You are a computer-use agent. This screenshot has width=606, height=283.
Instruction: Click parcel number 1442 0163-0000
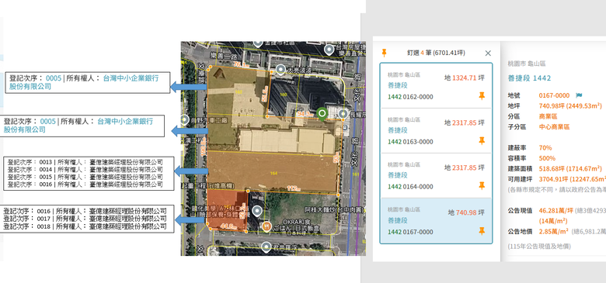[x=410, y=142]
